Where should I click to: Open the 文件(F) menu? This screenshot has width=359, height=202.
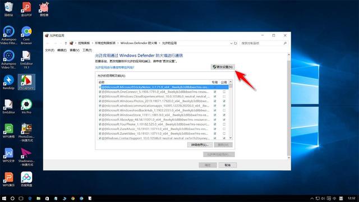49,50
